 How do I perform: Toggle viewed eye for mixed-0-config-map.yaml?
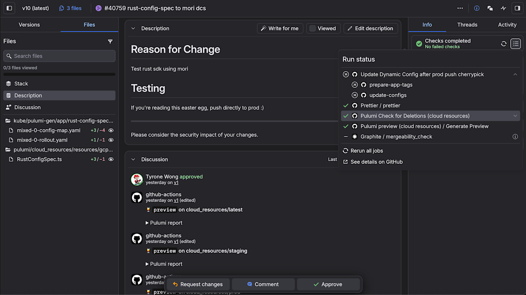tap(111, 130)
